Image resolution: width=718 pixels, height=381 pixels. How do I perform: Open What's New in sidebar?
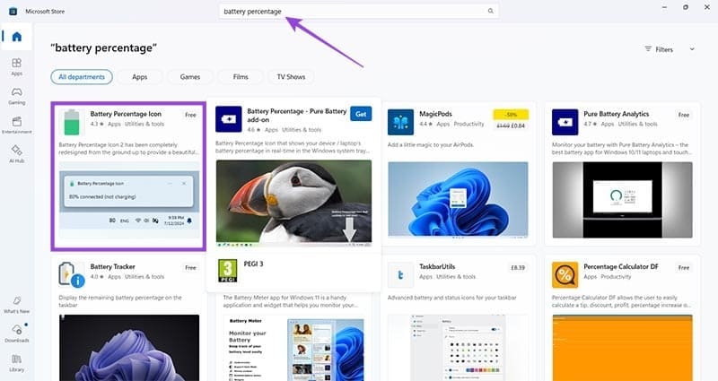[x=16, y=305]
